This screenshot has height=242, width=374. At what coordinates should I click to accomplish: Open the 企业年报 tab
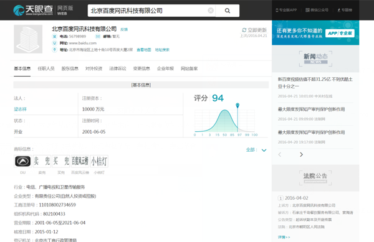pyautogui.click(x=165, y=68)
